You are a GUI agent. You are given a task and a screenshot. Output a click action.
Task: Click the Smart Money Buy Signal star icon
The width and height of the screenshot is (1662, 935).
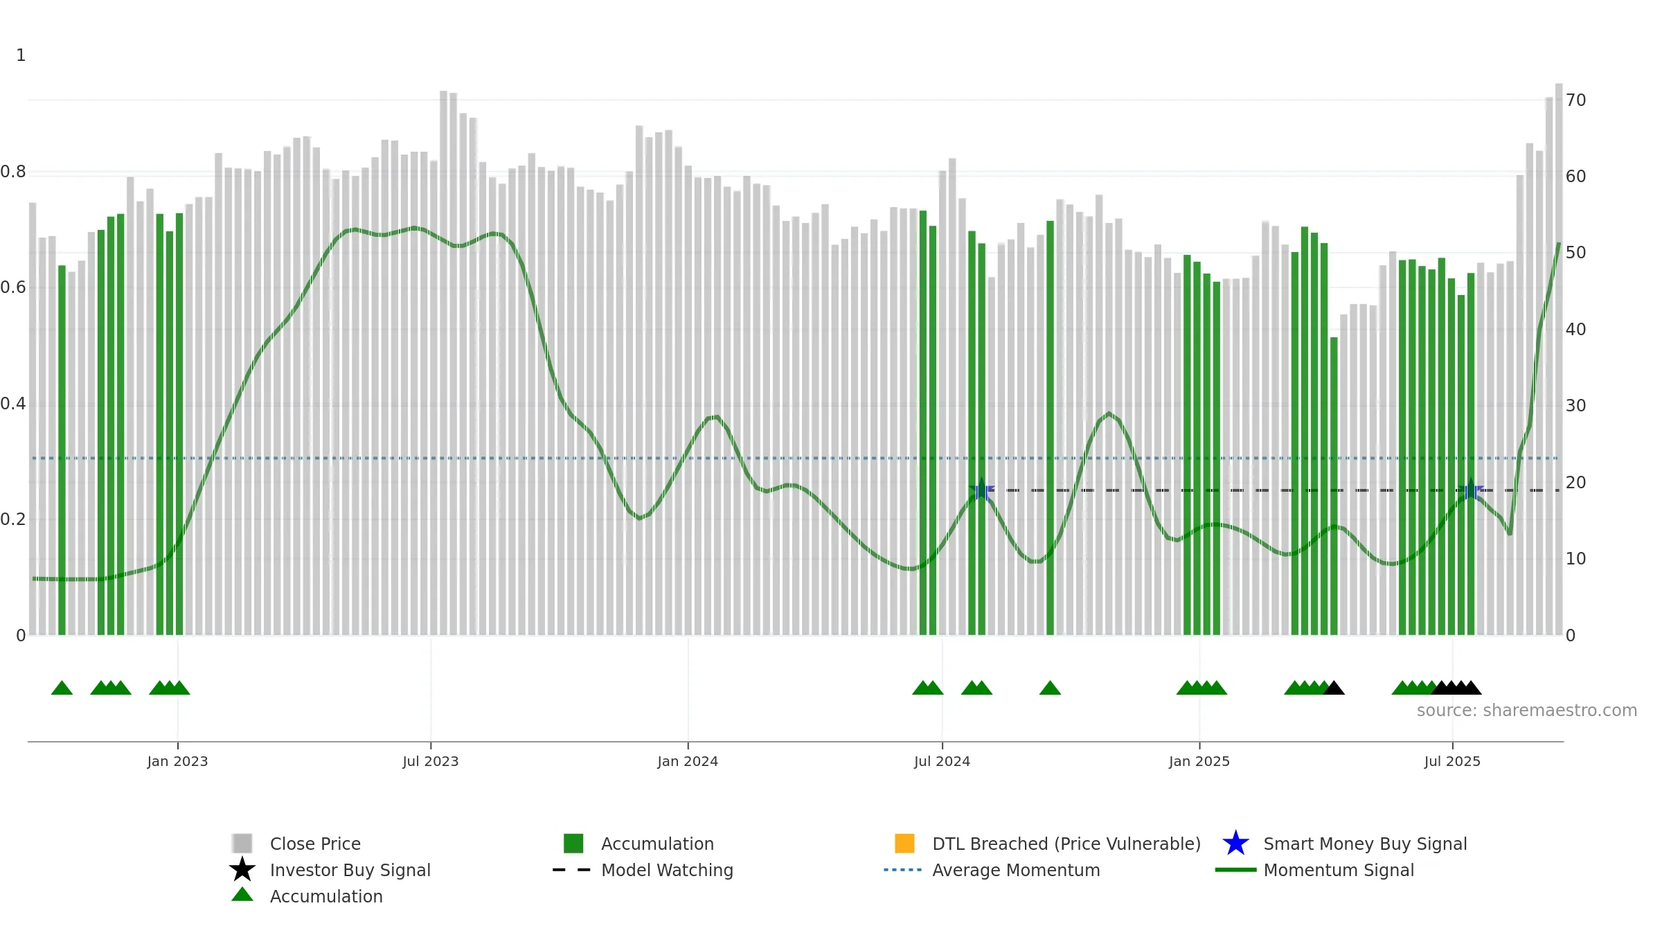[1235, 844]
